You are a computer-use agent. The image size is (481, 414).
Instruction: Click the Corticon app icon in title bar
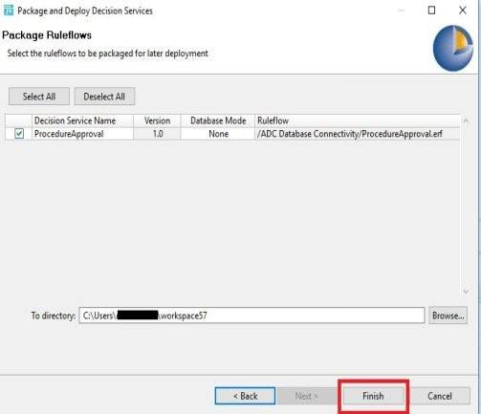(9, 11)
